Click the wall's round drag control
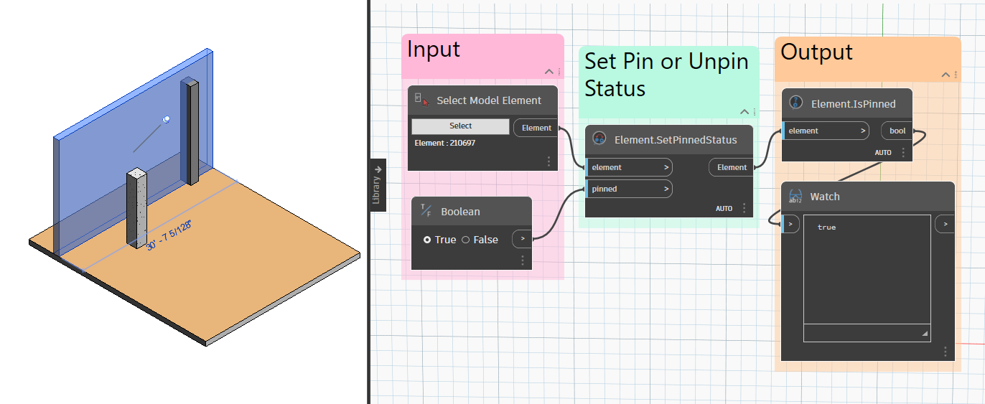Screen dimensions: 985x404 tap(167, 120)
